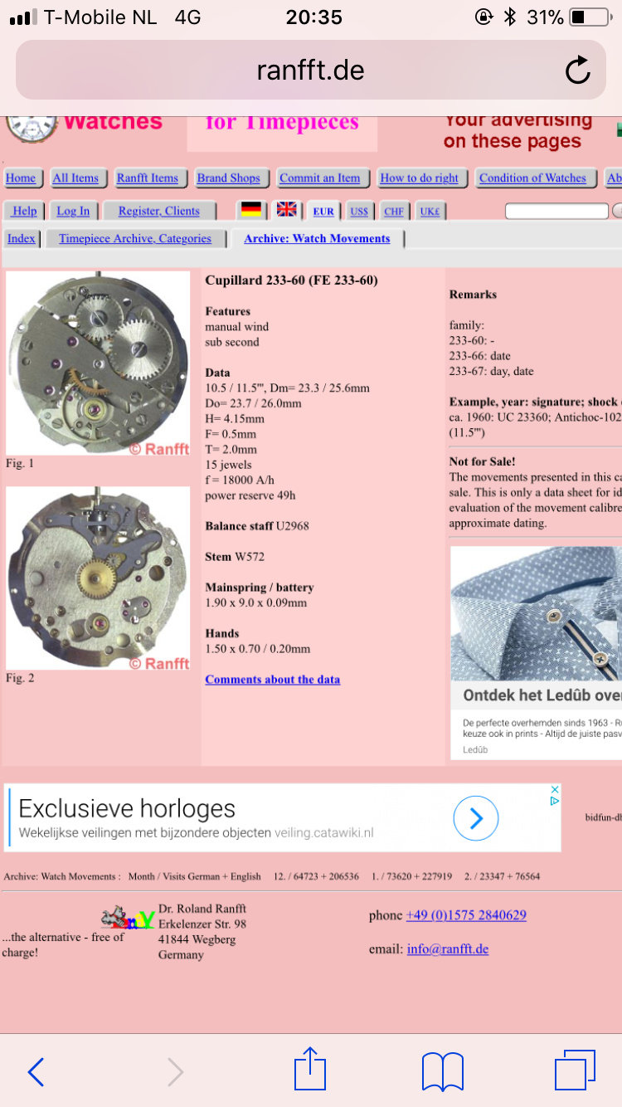Viewport: 622px width, 1107px height.
Task: Open Brand Shops menu item
Action: click(229, 178)
